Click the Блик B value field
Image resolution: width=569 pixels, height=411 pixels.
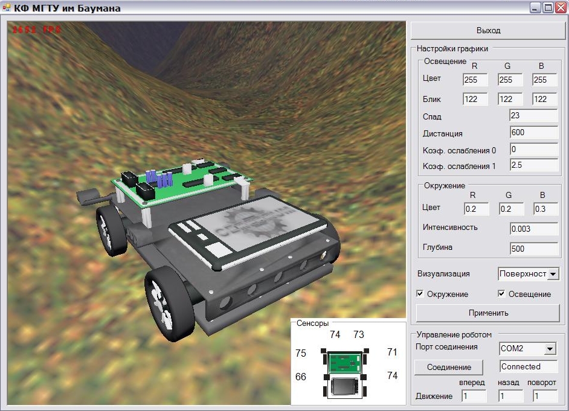[x=544, y=99]
